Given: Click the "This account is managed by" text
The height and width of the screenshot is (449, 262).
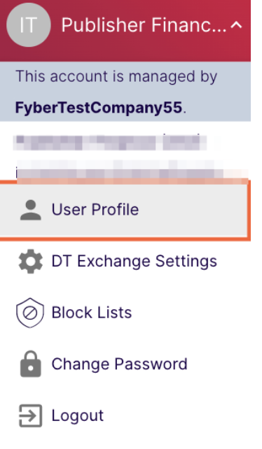Looking at the screenshot, I should point(116,77).
